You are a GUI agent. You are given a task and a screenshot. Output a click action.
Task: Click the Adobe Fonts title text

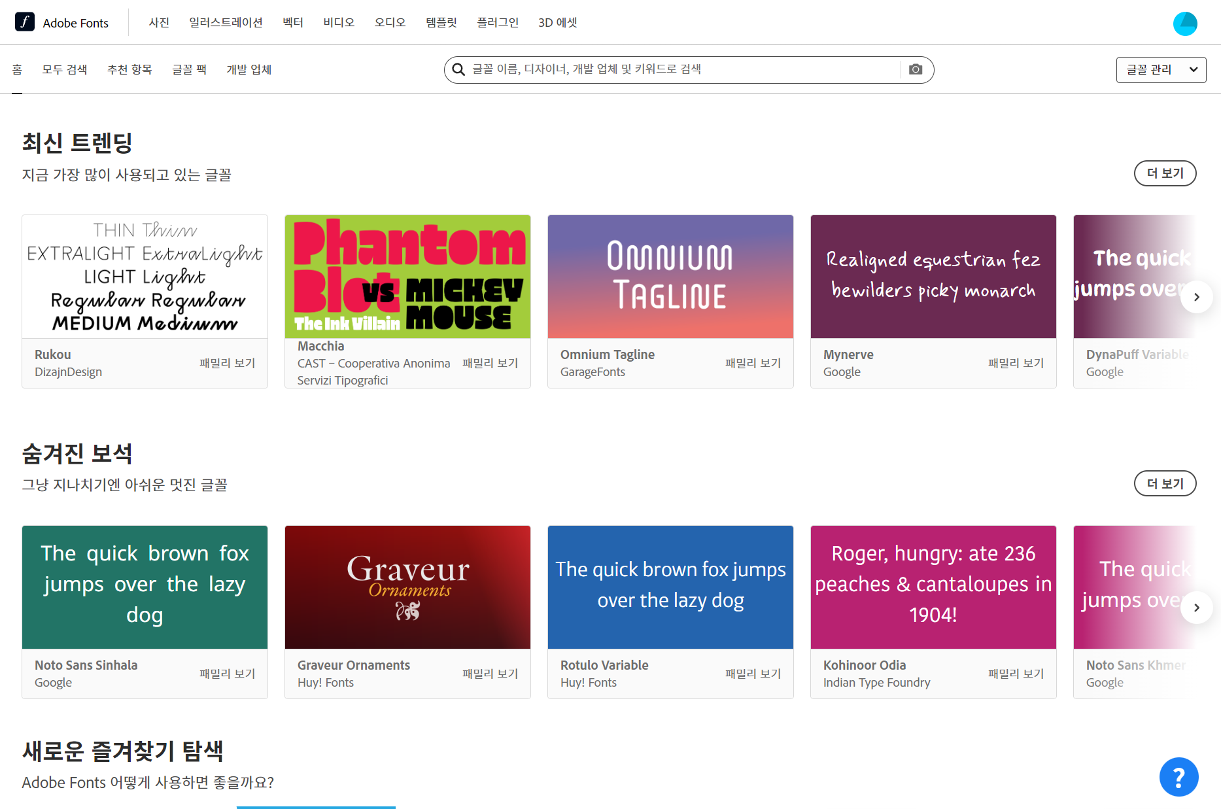75,23
